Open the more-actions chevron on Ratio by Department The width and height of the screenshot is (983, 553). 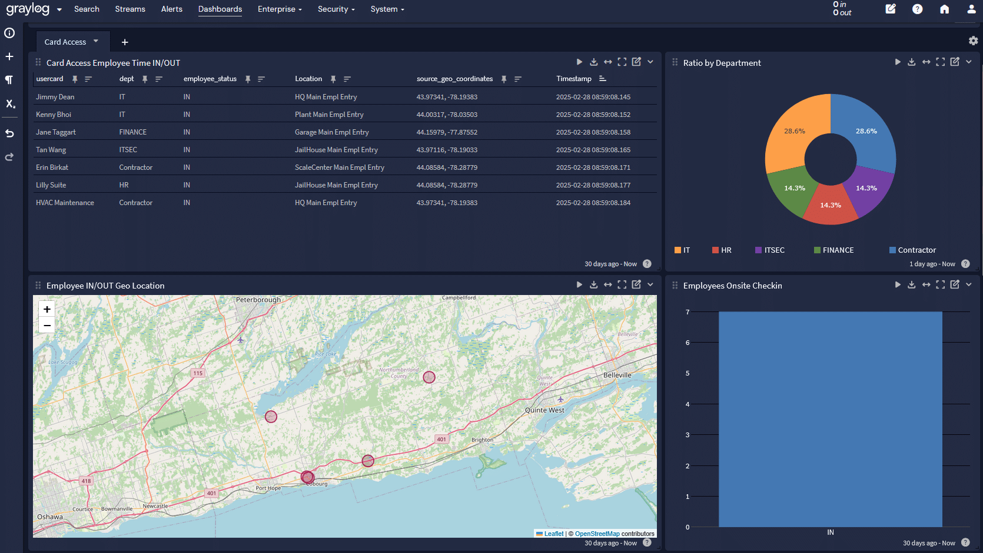pos(968,61)
